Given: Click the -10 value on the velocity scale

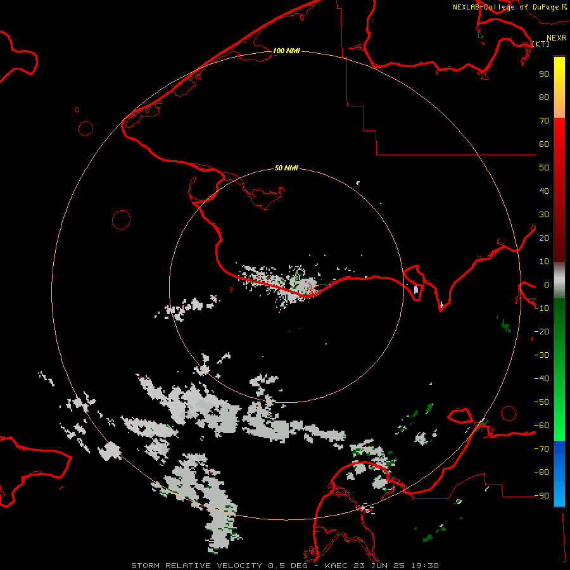Looking at the screenshot, I should tap(541, 308).
